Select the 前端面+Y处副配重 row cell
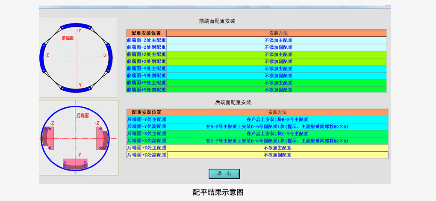This screenshot has height=201, width=436. click(146, 90)
